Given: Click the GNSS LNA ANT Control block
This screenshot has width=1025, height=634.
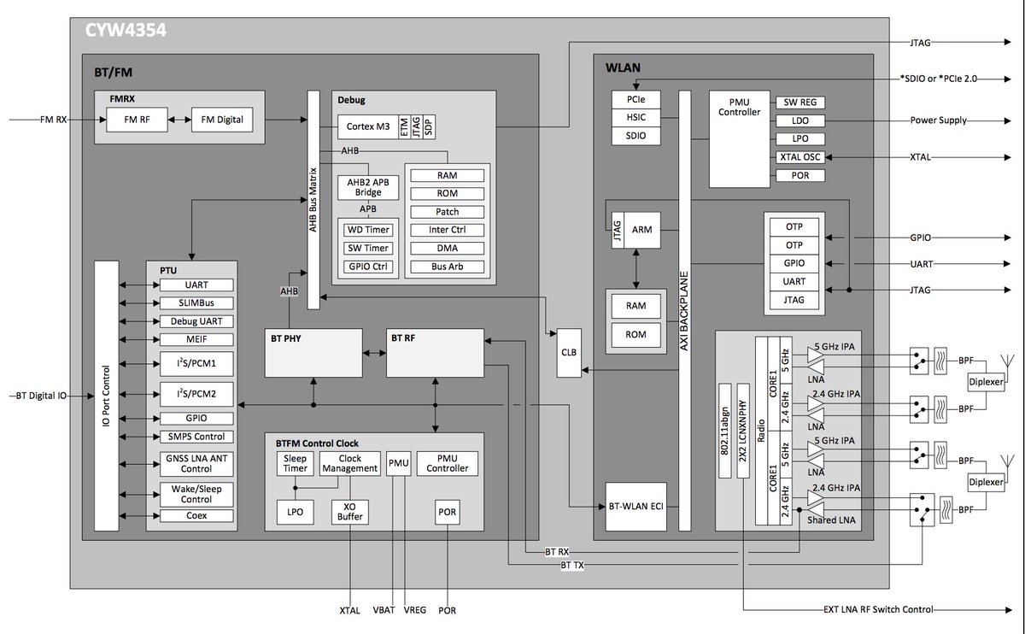Looking at the screenshot, I should point(198,462).
